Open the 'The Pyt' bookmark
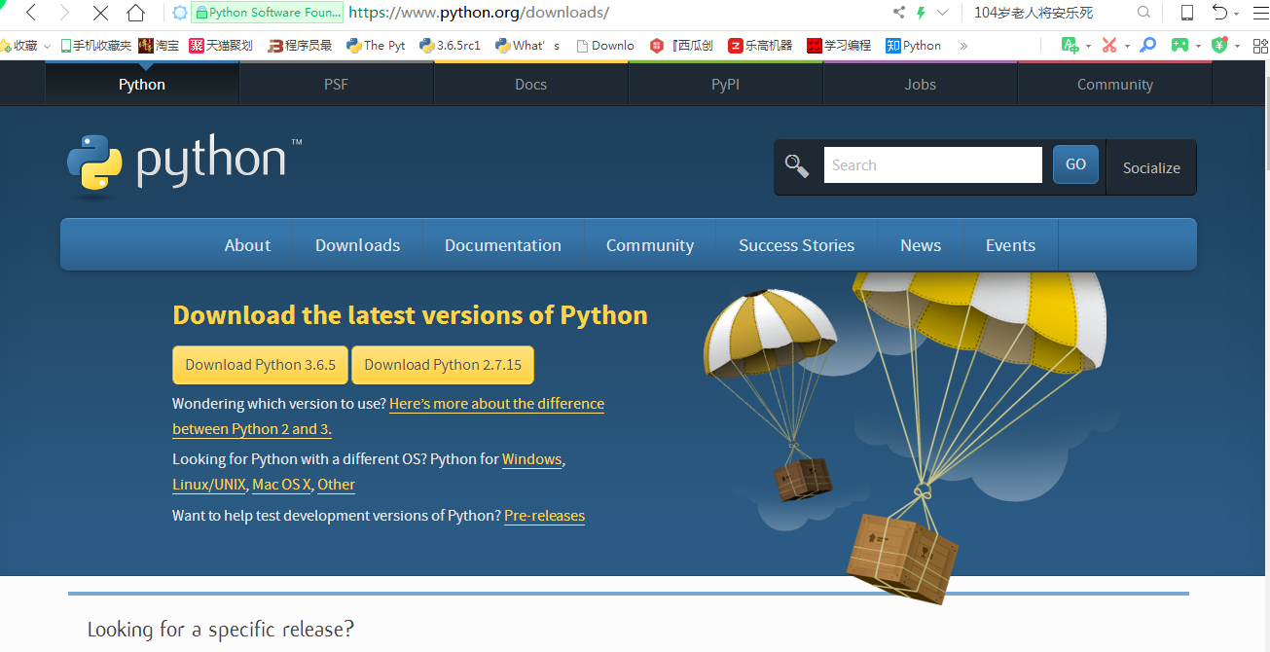Screen dimensions: 1270x652 376,45
